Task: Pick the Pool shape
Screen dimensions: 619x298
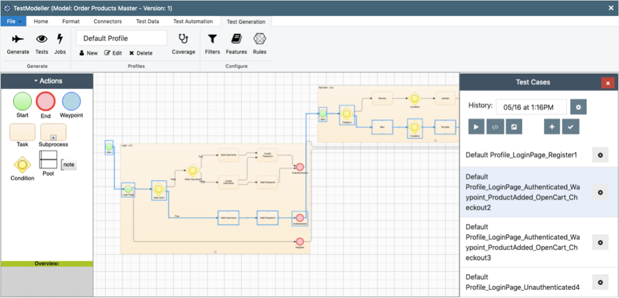Action: (x=47, y=160)
